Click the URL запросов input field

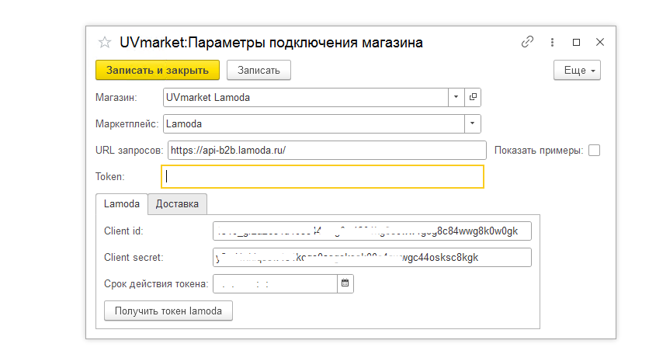[x=327, y=151]
